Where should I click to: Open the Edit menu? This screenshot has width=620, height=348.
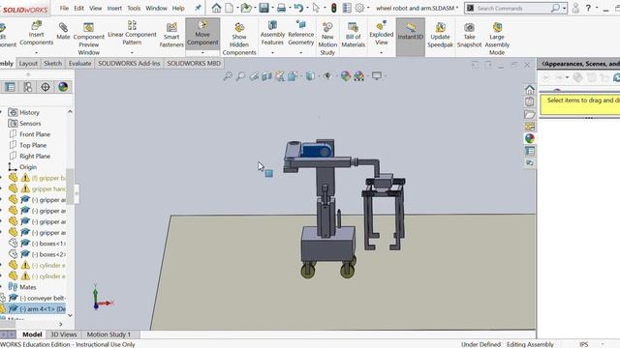(79, 8)
